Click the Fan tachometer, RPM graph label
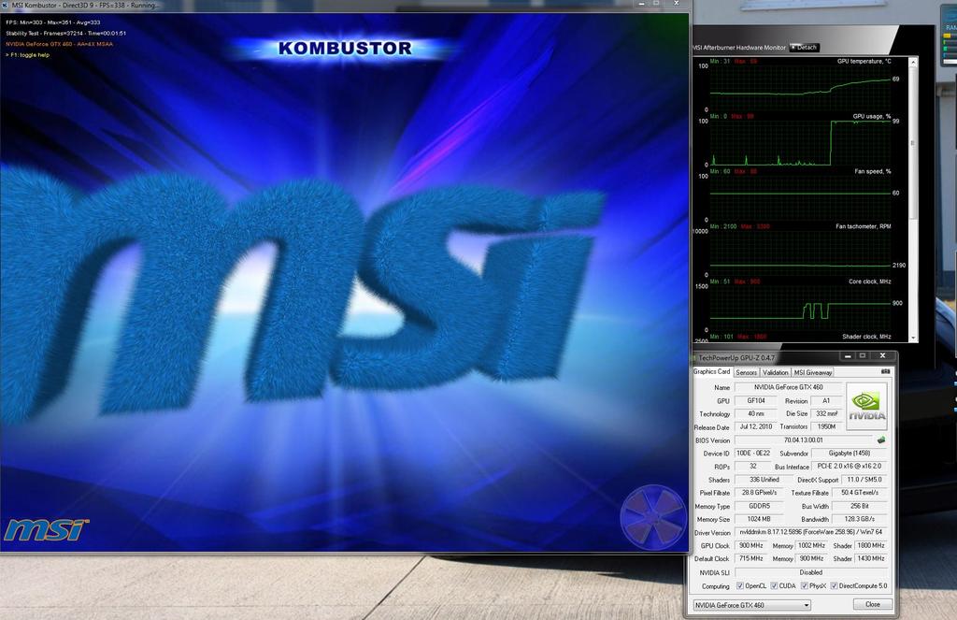 pos(863,226)
